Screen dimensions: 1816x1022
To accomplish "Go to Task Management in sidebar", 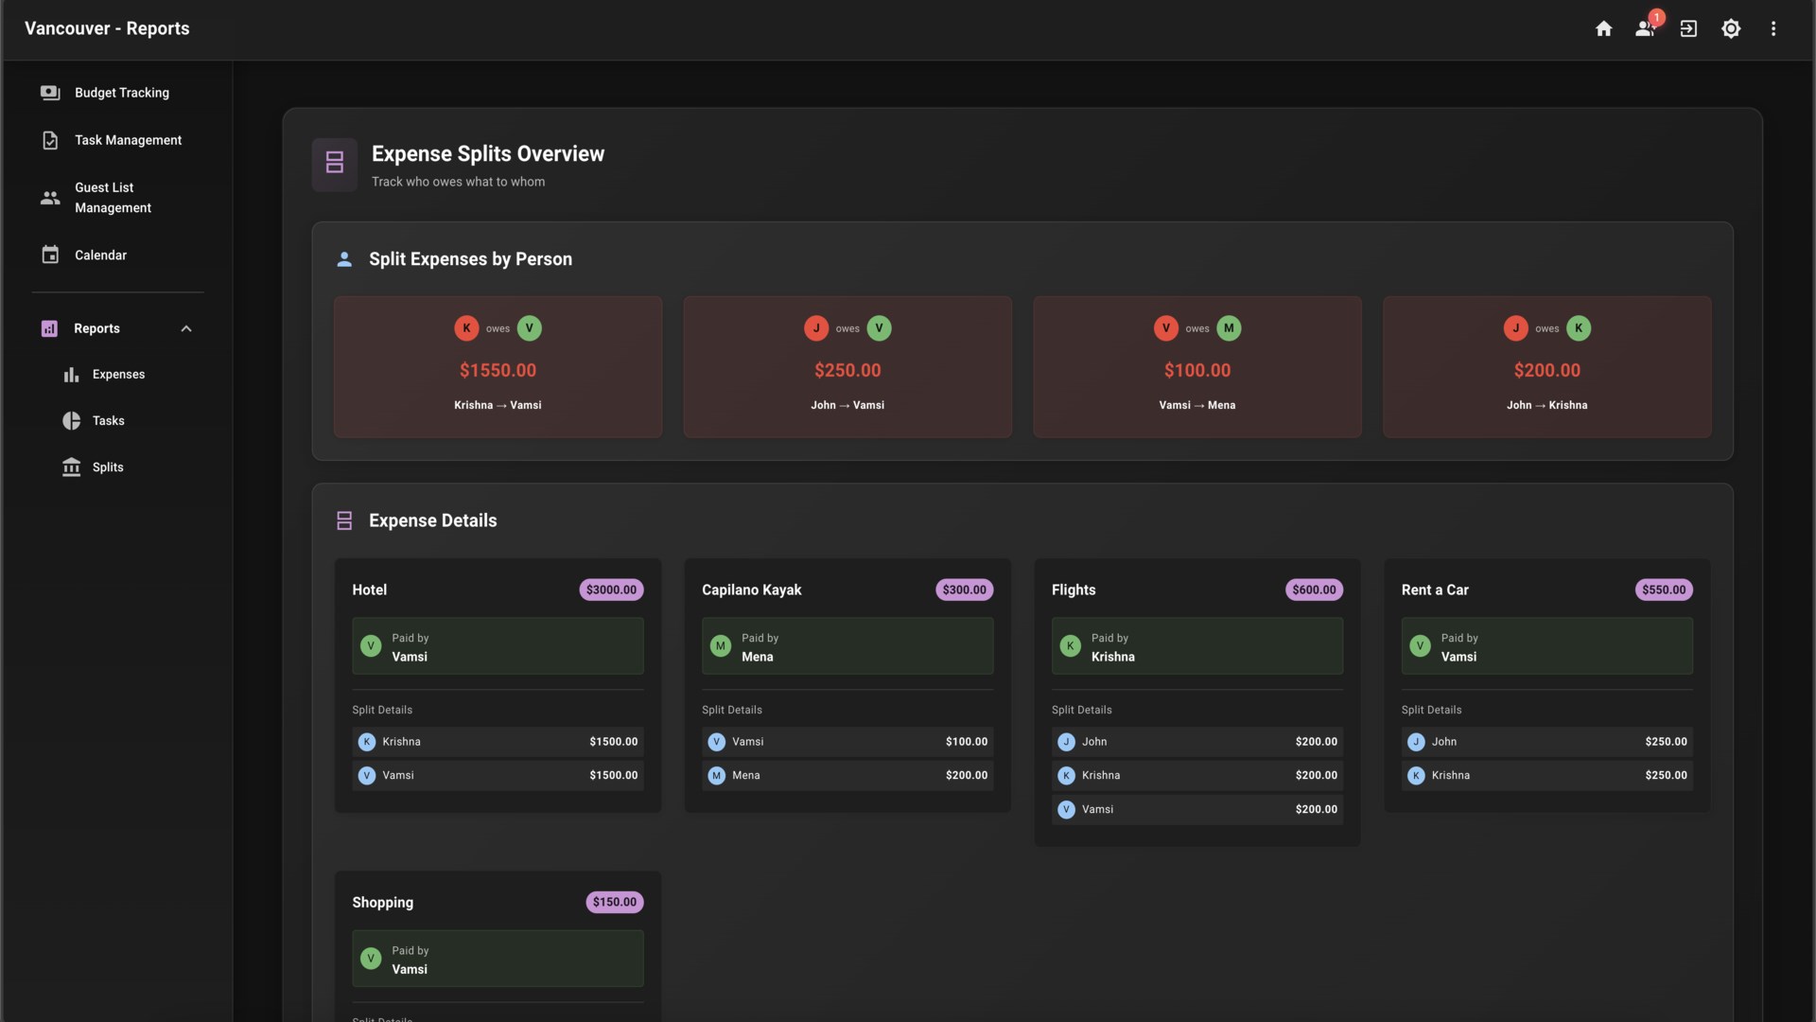I will pos(128,140).
